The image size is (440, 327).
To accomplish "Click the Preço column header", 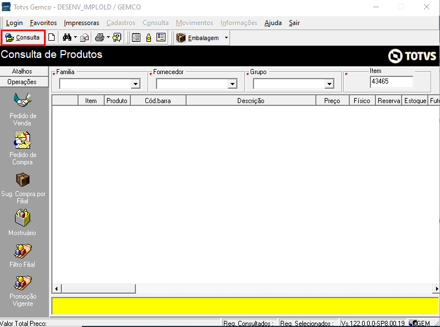I will click(x=333, y=100).
